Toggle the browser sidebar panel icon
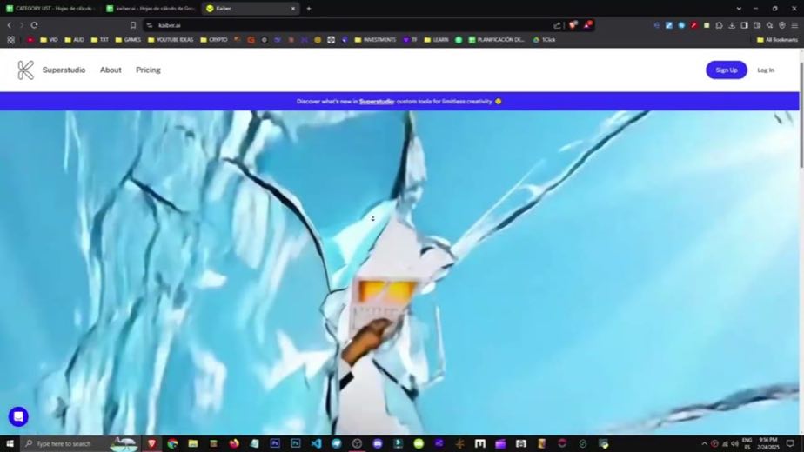This screenshot has width=804, height=452. [744, 25]
